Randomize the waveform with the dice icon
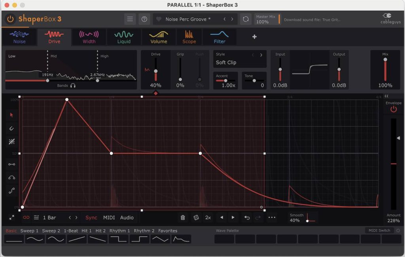Viewport: 405px width, 257px height. (195, 217)
